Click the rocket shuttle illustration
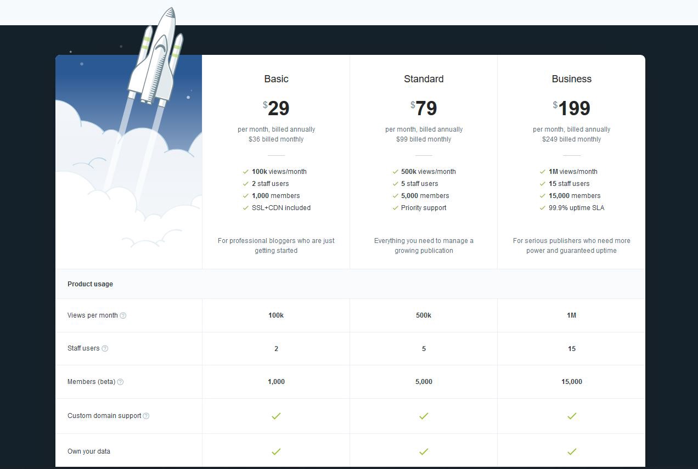Screen dimensions: 698x469 click(156, 57)
